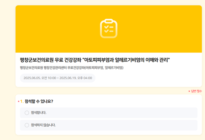The image size is (205, 140).
Task: Click the orange question number '1.'
Action: pos(22,101)
